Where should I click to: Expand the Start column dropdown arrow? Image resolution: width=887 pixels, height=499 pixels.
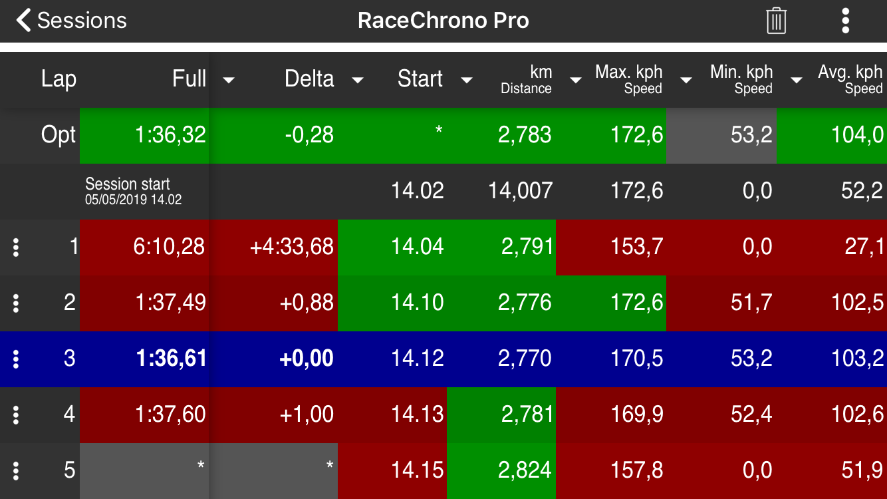(x=467, y=80)
